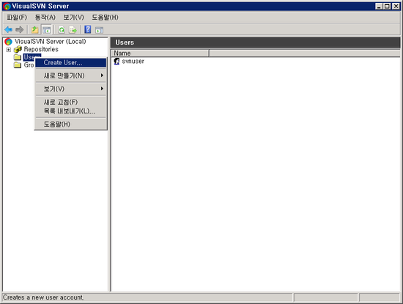Sort by the Name column header
Screen dimensions: 403x304
point(160,53)
